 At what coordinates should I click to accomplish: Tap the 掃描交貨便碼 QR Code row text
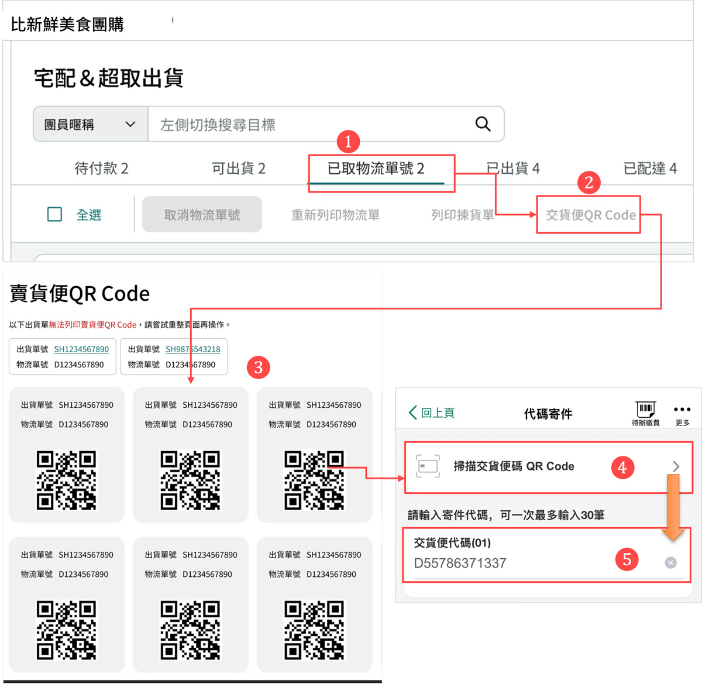click(514, 466)
